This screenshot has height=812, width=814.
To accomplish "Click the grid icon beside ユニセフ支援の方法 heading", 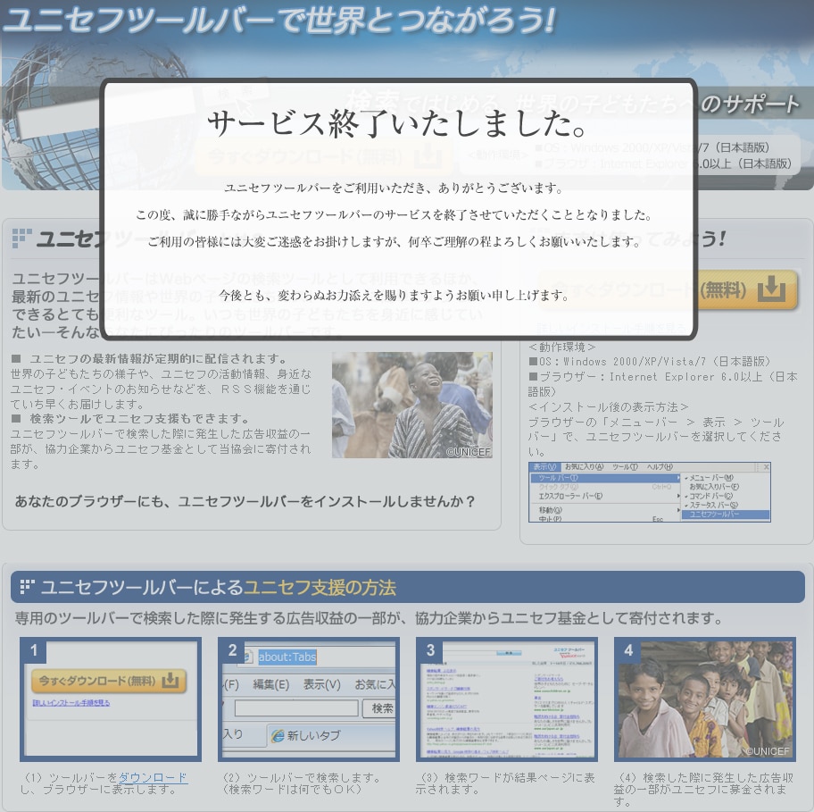I will point(27,587).
